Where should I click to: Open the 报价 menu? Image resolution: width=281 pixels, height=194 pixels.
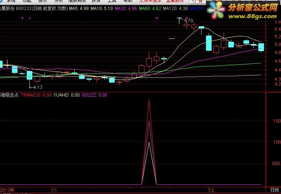[x=43, y=1]
